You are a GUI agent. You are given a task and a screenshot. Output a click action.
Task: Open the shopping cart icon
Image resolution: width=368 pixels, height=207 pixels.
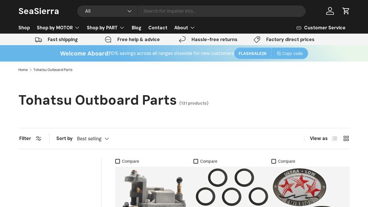[x=346, y=11]
